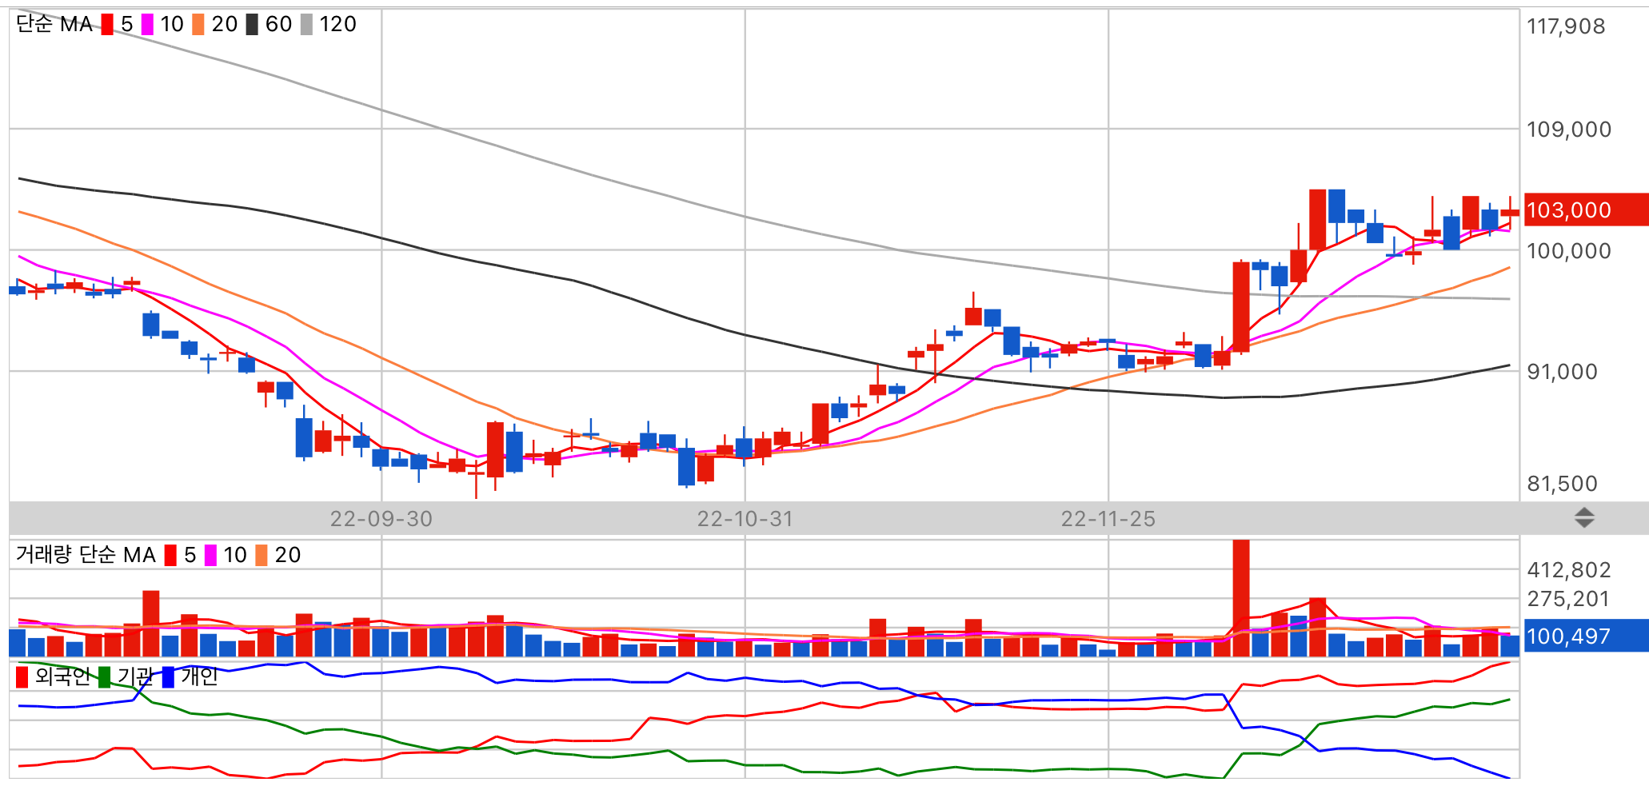Click the black 60-day MA color swatch
Image resolution: width=1649 pixels, height=794 pixels.
pyautogui.click(x=252, y=25)
